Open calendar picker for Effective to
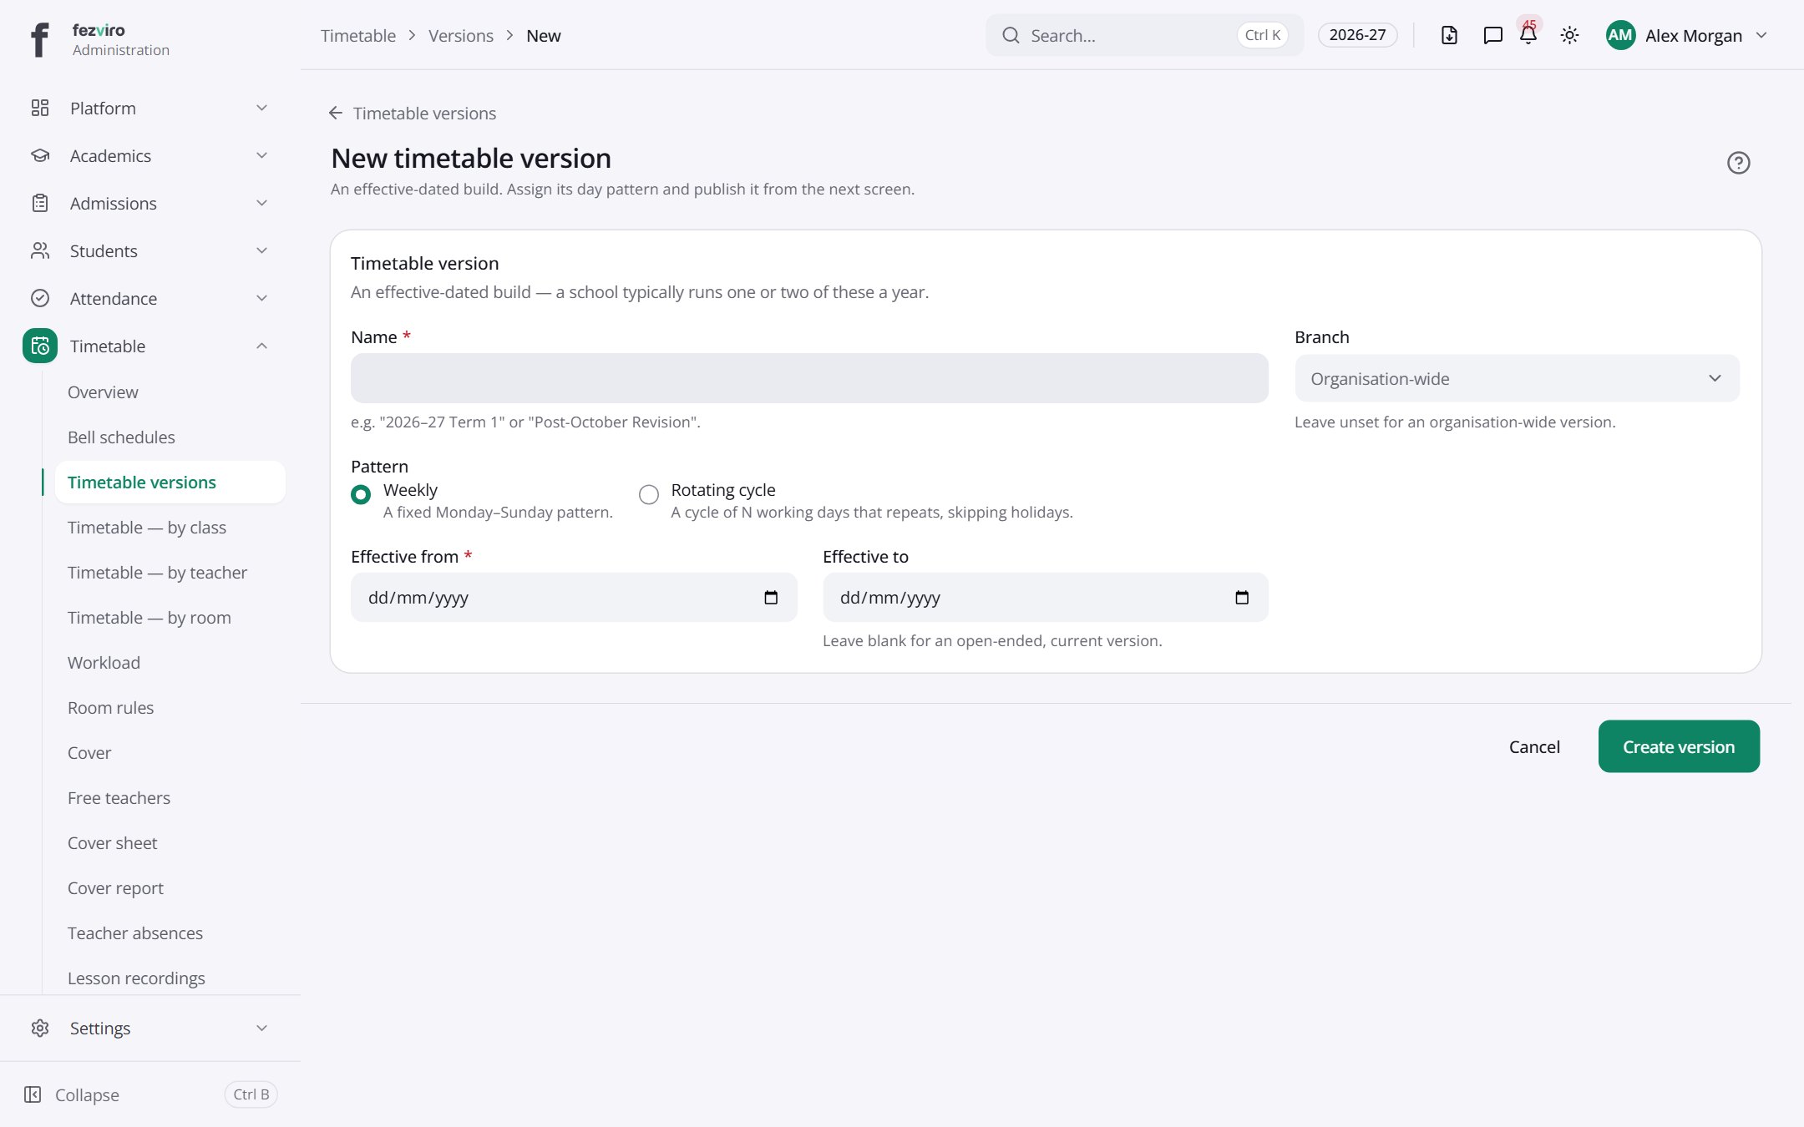The image size is (1804, 1127). [x=1242, y=597]
